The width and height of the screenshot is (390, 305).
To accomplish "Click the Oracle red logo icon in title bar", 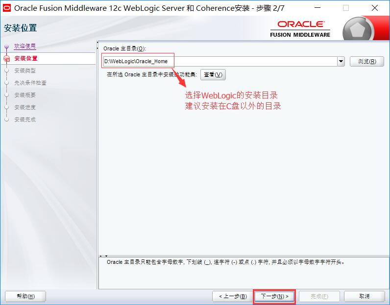I will [6, 8].
